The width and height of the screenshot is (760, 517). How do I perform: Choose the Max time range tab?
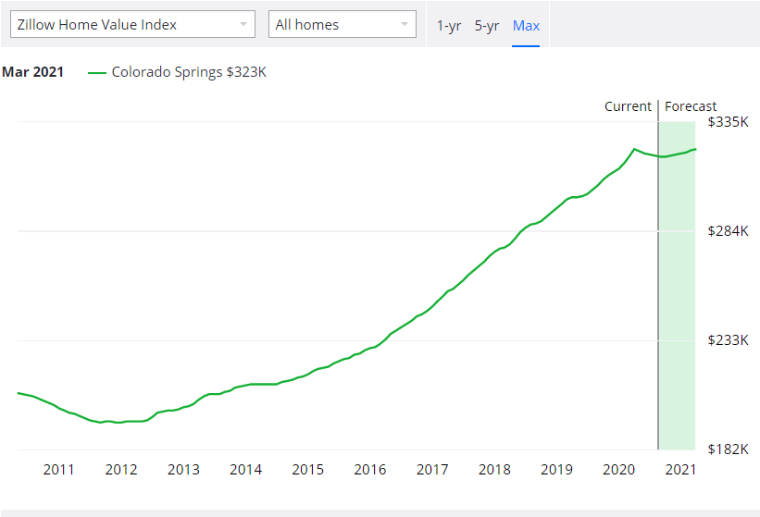point(526,25)
